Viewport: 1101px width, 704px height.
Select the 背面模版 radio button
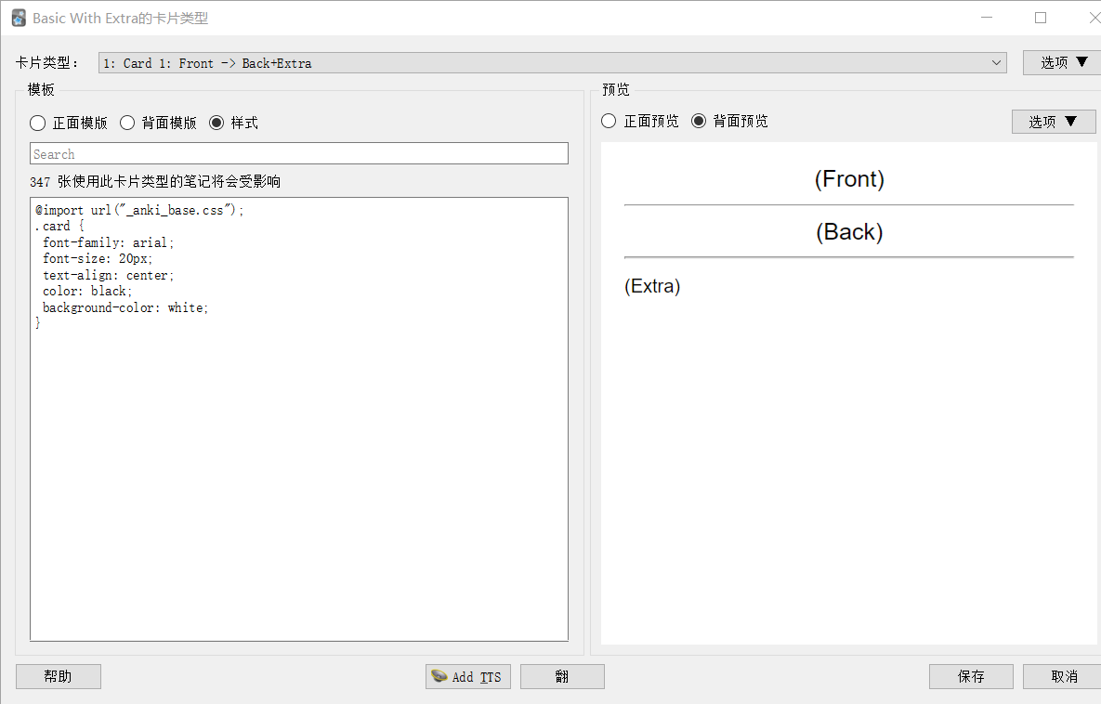[x=126, y=122]
